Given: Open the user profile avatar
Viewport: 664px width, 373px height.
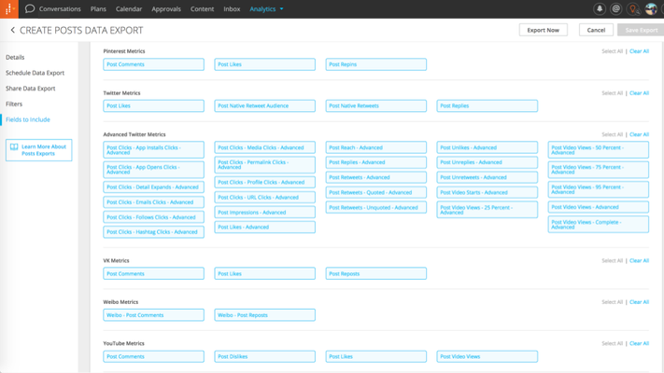Looking at the screenshot, I should 651,9.
